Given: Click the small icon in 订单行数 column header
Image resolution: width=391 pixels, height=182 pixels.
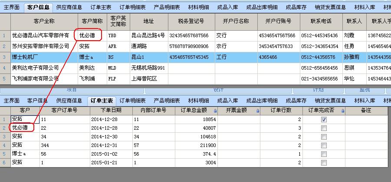Looking at the screenshot, I should 299,111.
